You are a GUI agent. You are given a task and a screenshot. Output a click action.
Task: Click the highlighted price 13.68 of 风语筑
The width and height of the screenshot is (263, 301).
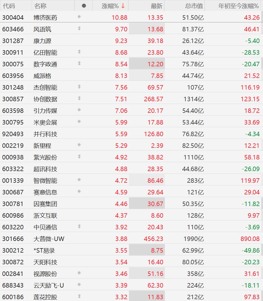point(156,29)
